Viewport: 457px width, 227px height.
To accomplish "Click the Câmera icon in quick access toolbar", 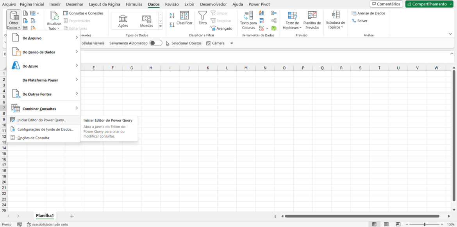I will click(x=209, y=43).
